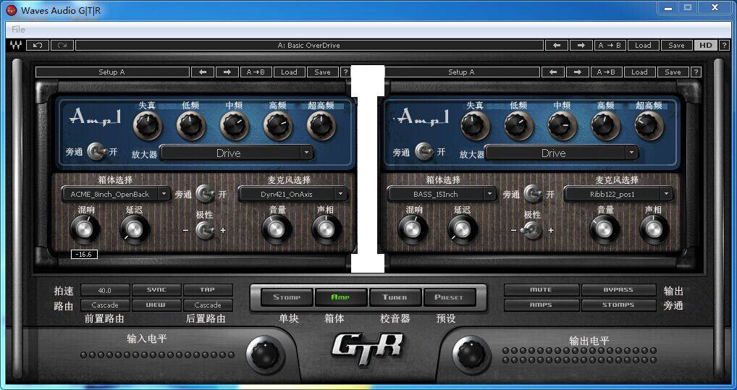Click the 延迟 knob on right cabinet
This screenshot has width=737, height=390.
tap(463, 229)
